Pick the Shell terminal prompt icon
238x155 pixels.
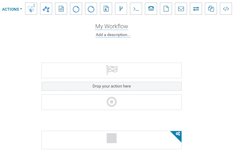pos(136,9)
